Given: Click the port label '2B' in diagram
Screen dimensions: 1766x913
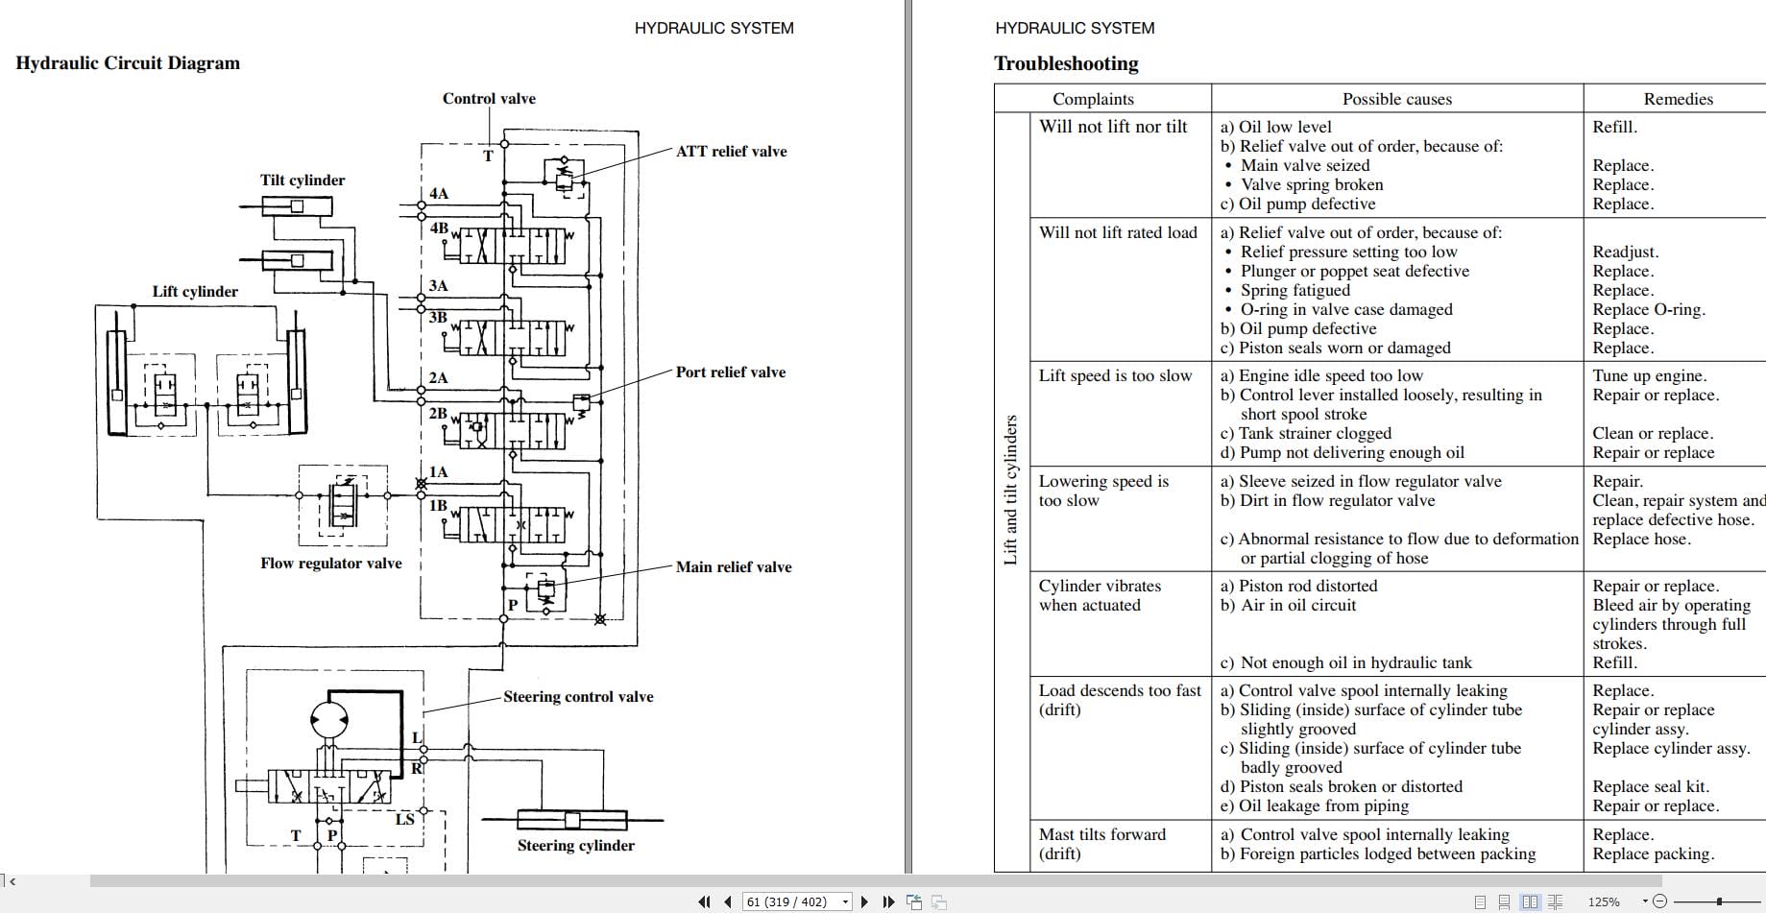Looking at the screenshot, I should point(438,413).
